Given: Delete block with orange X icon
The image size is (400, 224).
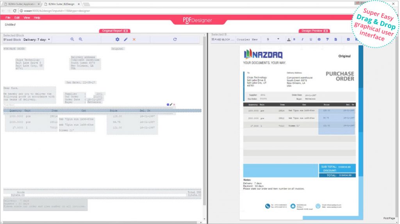Looking at the screenshot, I should 134,39.
